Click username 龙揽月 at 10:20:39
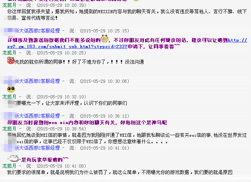251x182 pixels. (x=9, y=5)
